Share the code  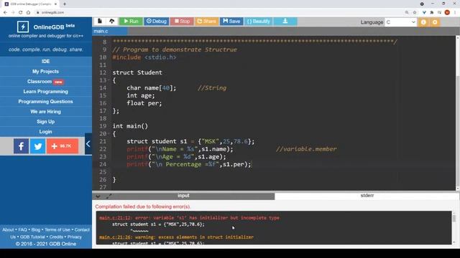[x=206, y=21]
